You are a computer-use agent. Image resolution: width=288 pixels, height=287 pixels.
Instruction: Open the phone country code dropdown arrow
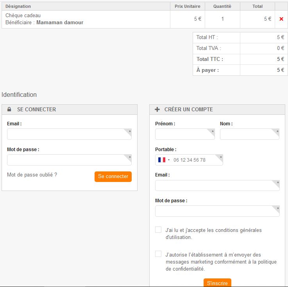pyautogui.click(x=169, y=160)
